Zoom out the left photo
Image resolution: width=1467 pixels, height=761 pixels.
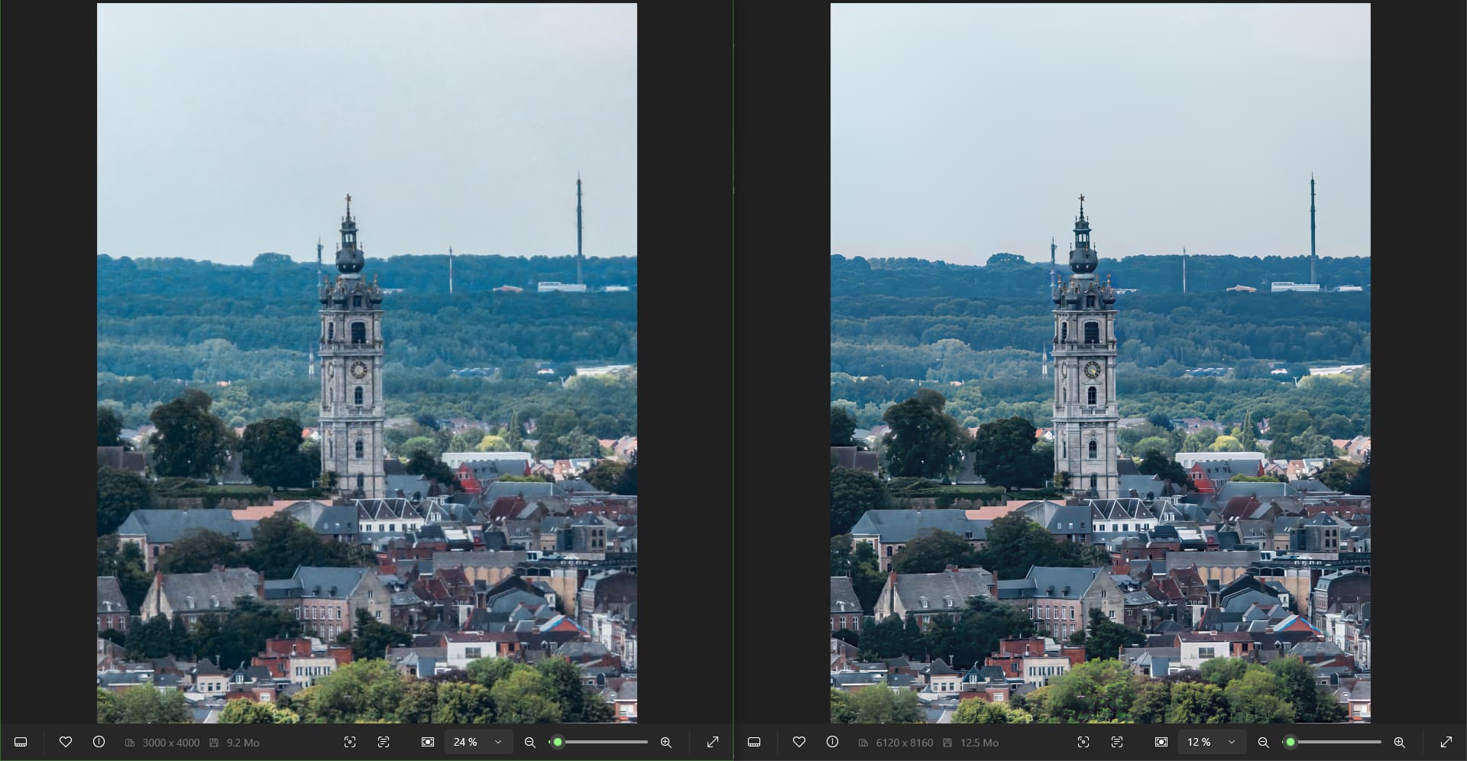point(529,742)
